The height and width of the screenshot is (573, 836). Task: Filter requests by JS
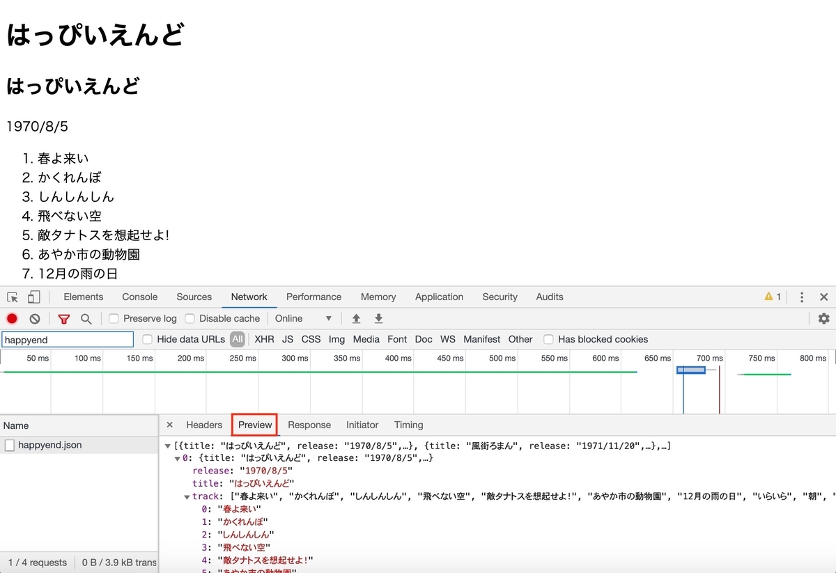tap(288, 339)
